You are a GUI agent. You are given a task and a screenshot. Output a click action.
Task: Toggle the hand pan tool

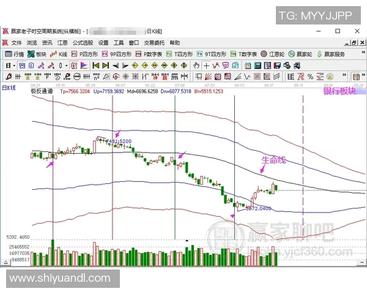198,66
